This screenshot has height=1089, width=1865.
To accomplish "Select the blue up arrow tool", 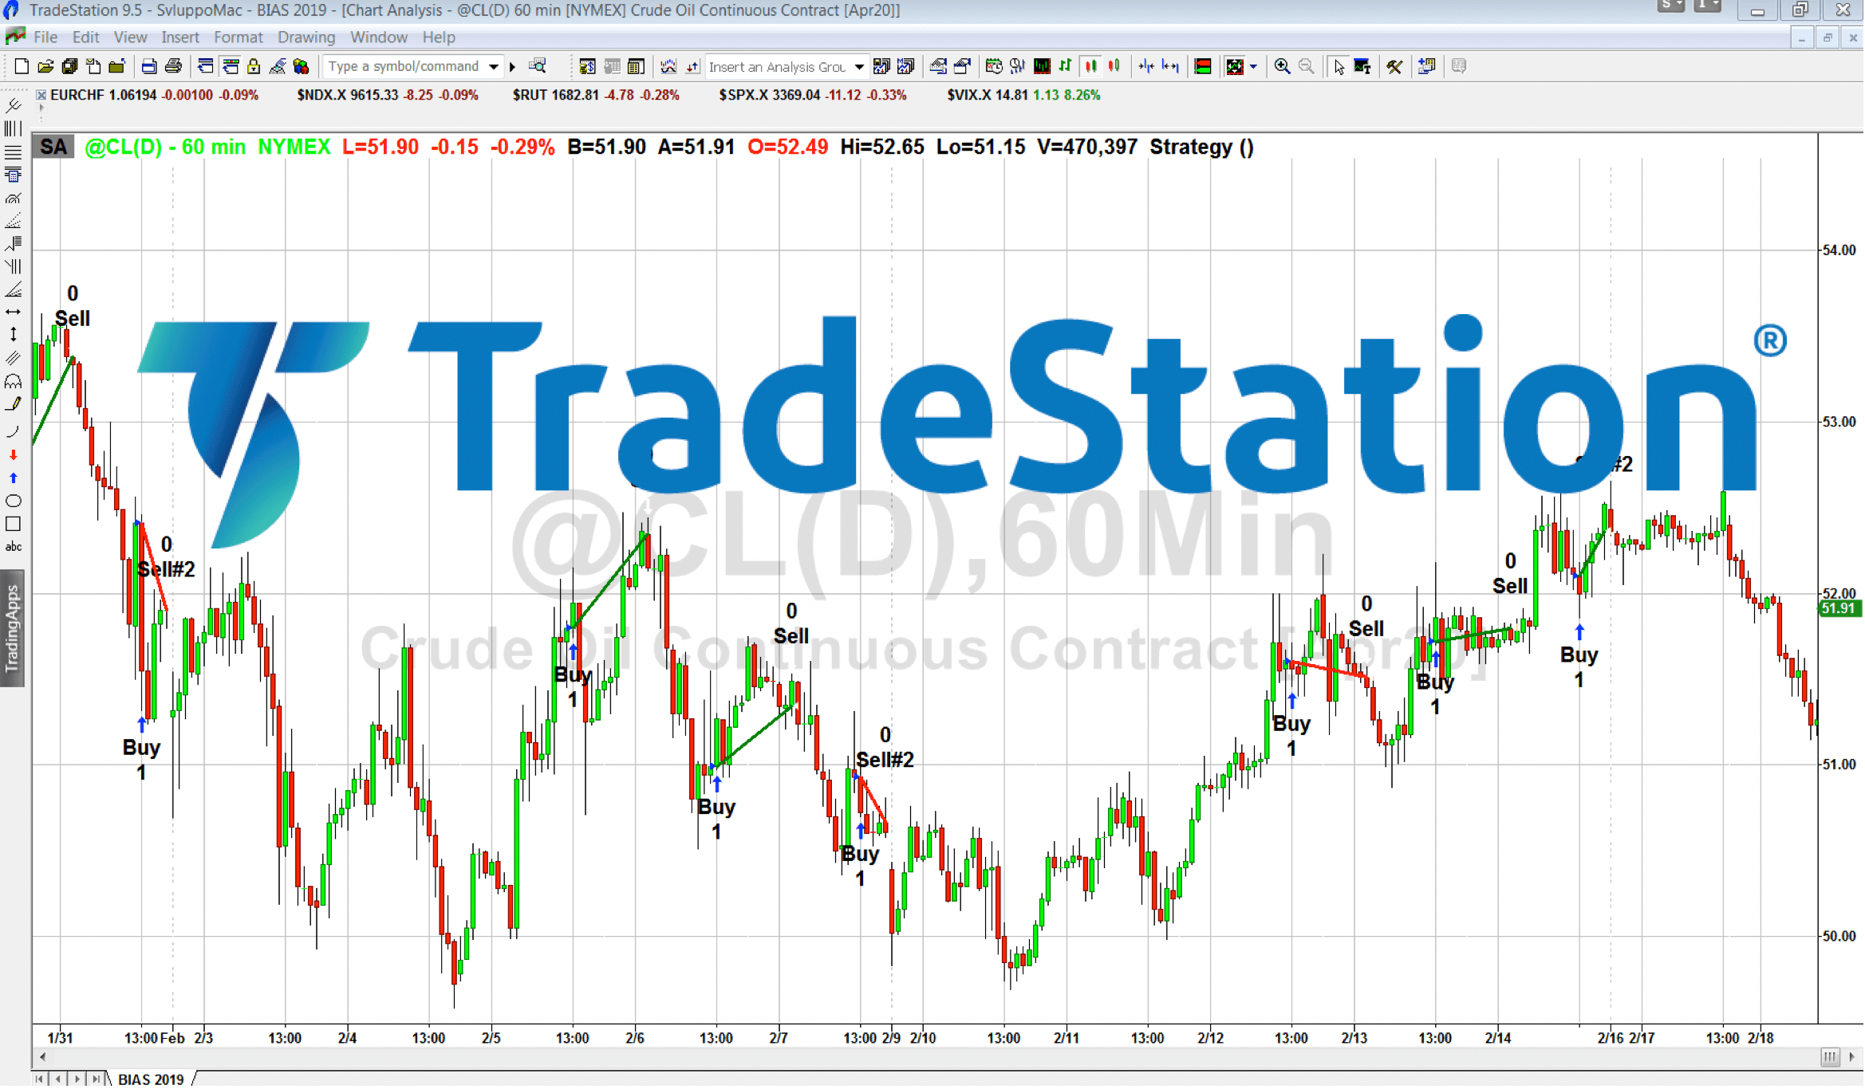I will click(14, 478).
